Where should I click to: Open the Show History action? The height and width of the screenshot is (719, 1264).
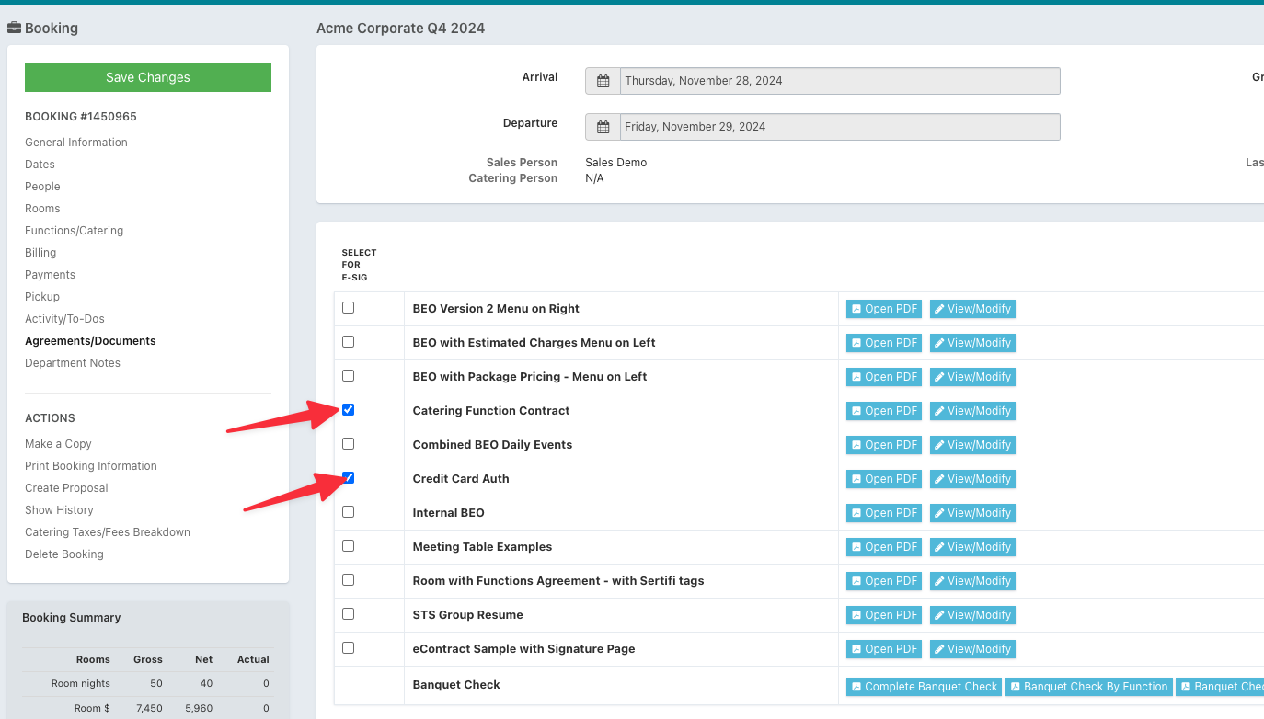[x=59, y=510]
